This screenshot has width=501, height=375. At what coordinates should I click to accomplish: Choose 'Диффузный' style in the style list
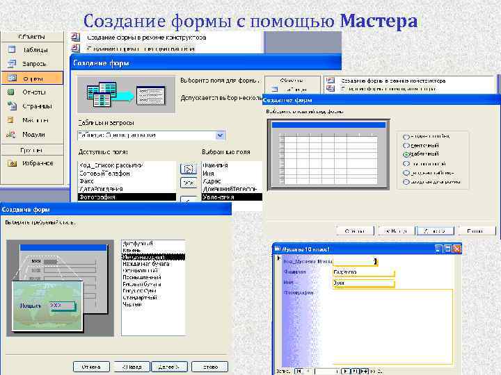coord(153,244)
